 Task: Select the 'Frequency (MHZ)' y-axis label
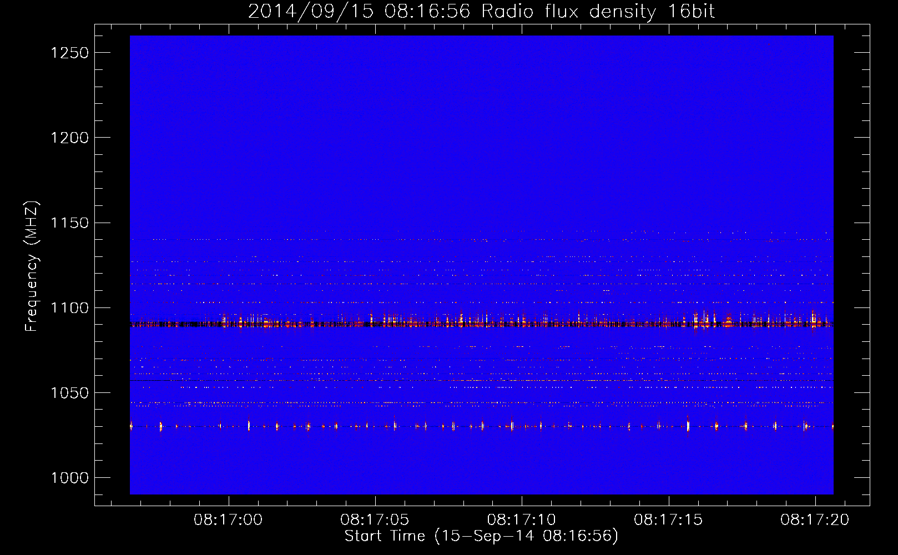tap(32, 266)
